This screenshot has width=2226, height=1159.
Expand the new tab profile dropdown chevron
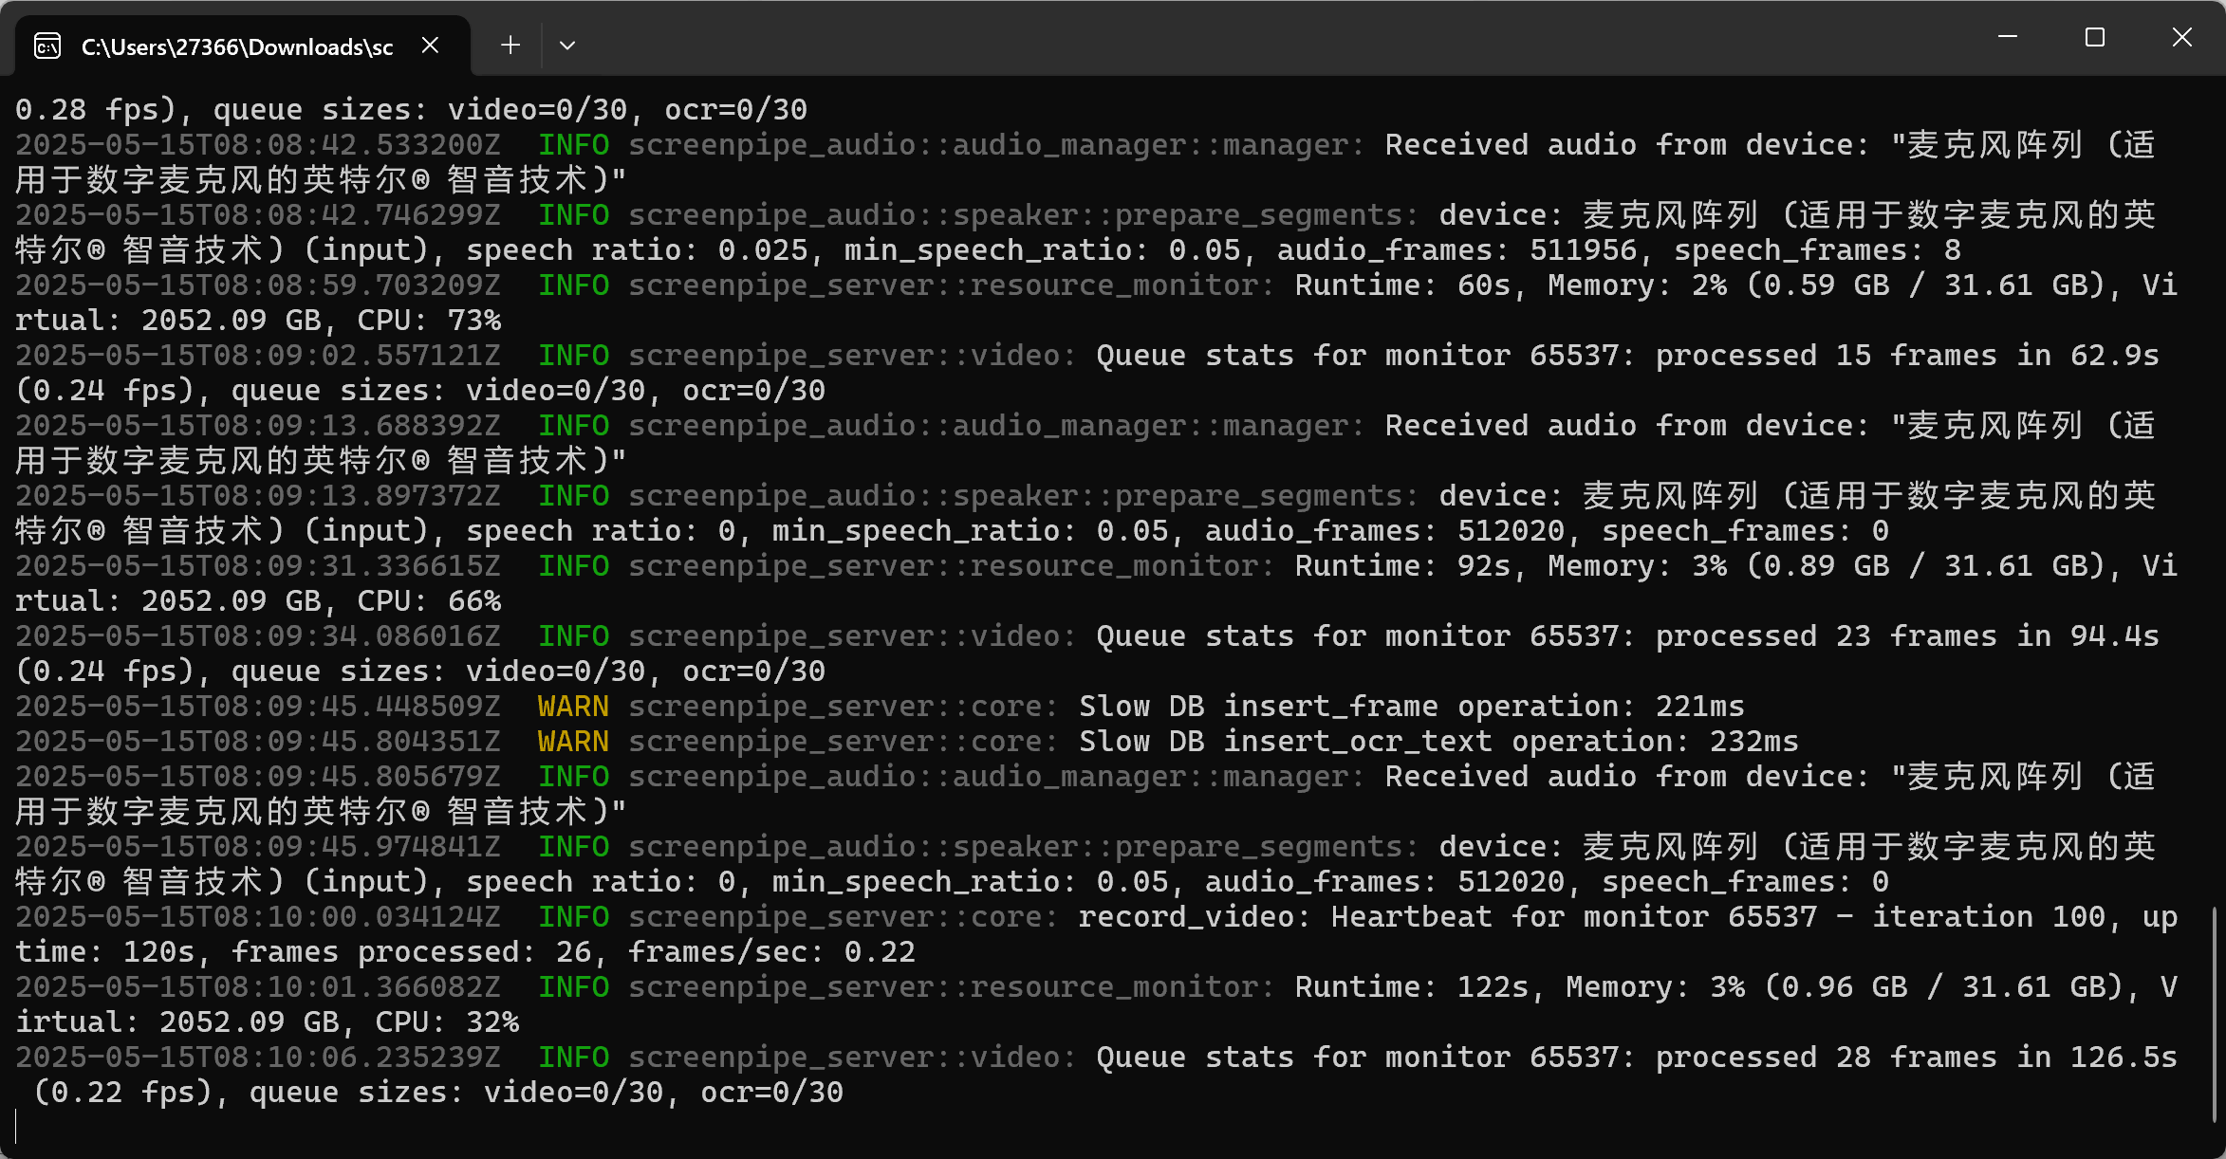[567, 46]
